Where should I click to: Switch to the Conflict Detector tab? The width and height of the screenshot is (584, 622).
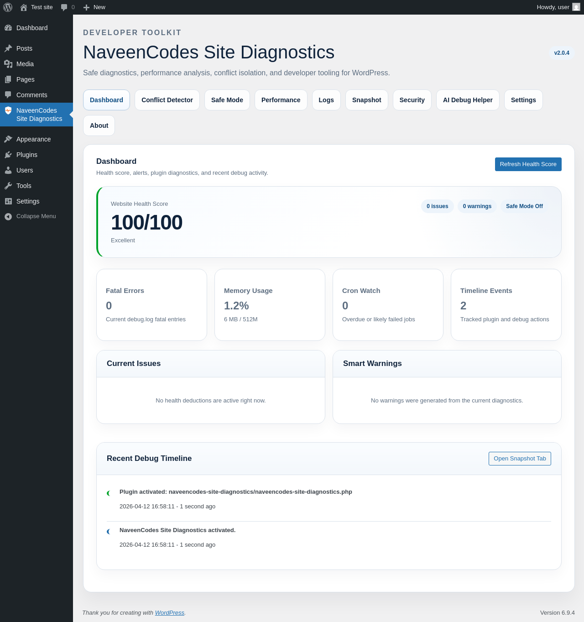tap(167, 100)
